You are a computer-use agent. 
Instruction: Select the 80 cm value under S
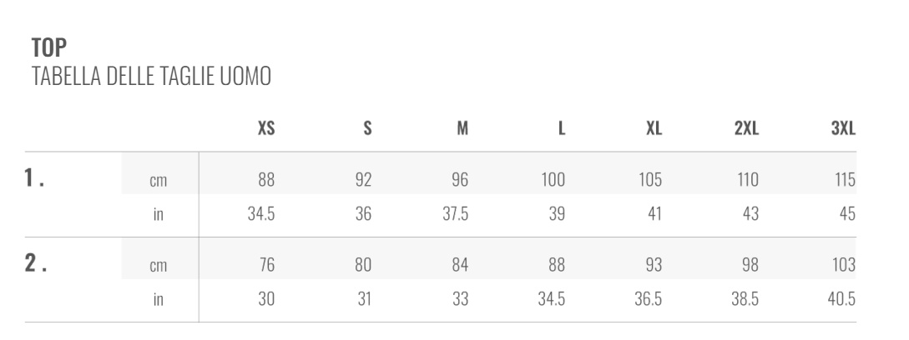pyautogui.click(x=363, y=265)
